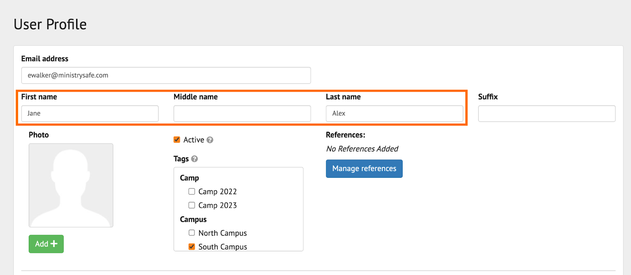The image size is (631, 275).
Task: Focus the Email address field
Action: [x=166, y=76]
